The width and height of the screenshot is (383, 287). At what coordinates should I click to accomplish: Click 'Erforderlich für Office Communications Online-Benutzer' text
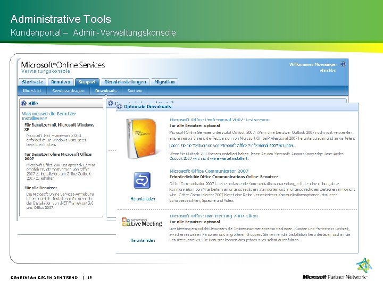coord(223,176)
